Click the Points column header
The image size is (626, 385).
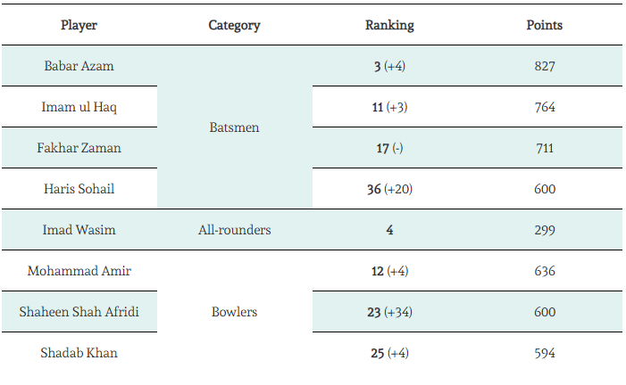544,25
